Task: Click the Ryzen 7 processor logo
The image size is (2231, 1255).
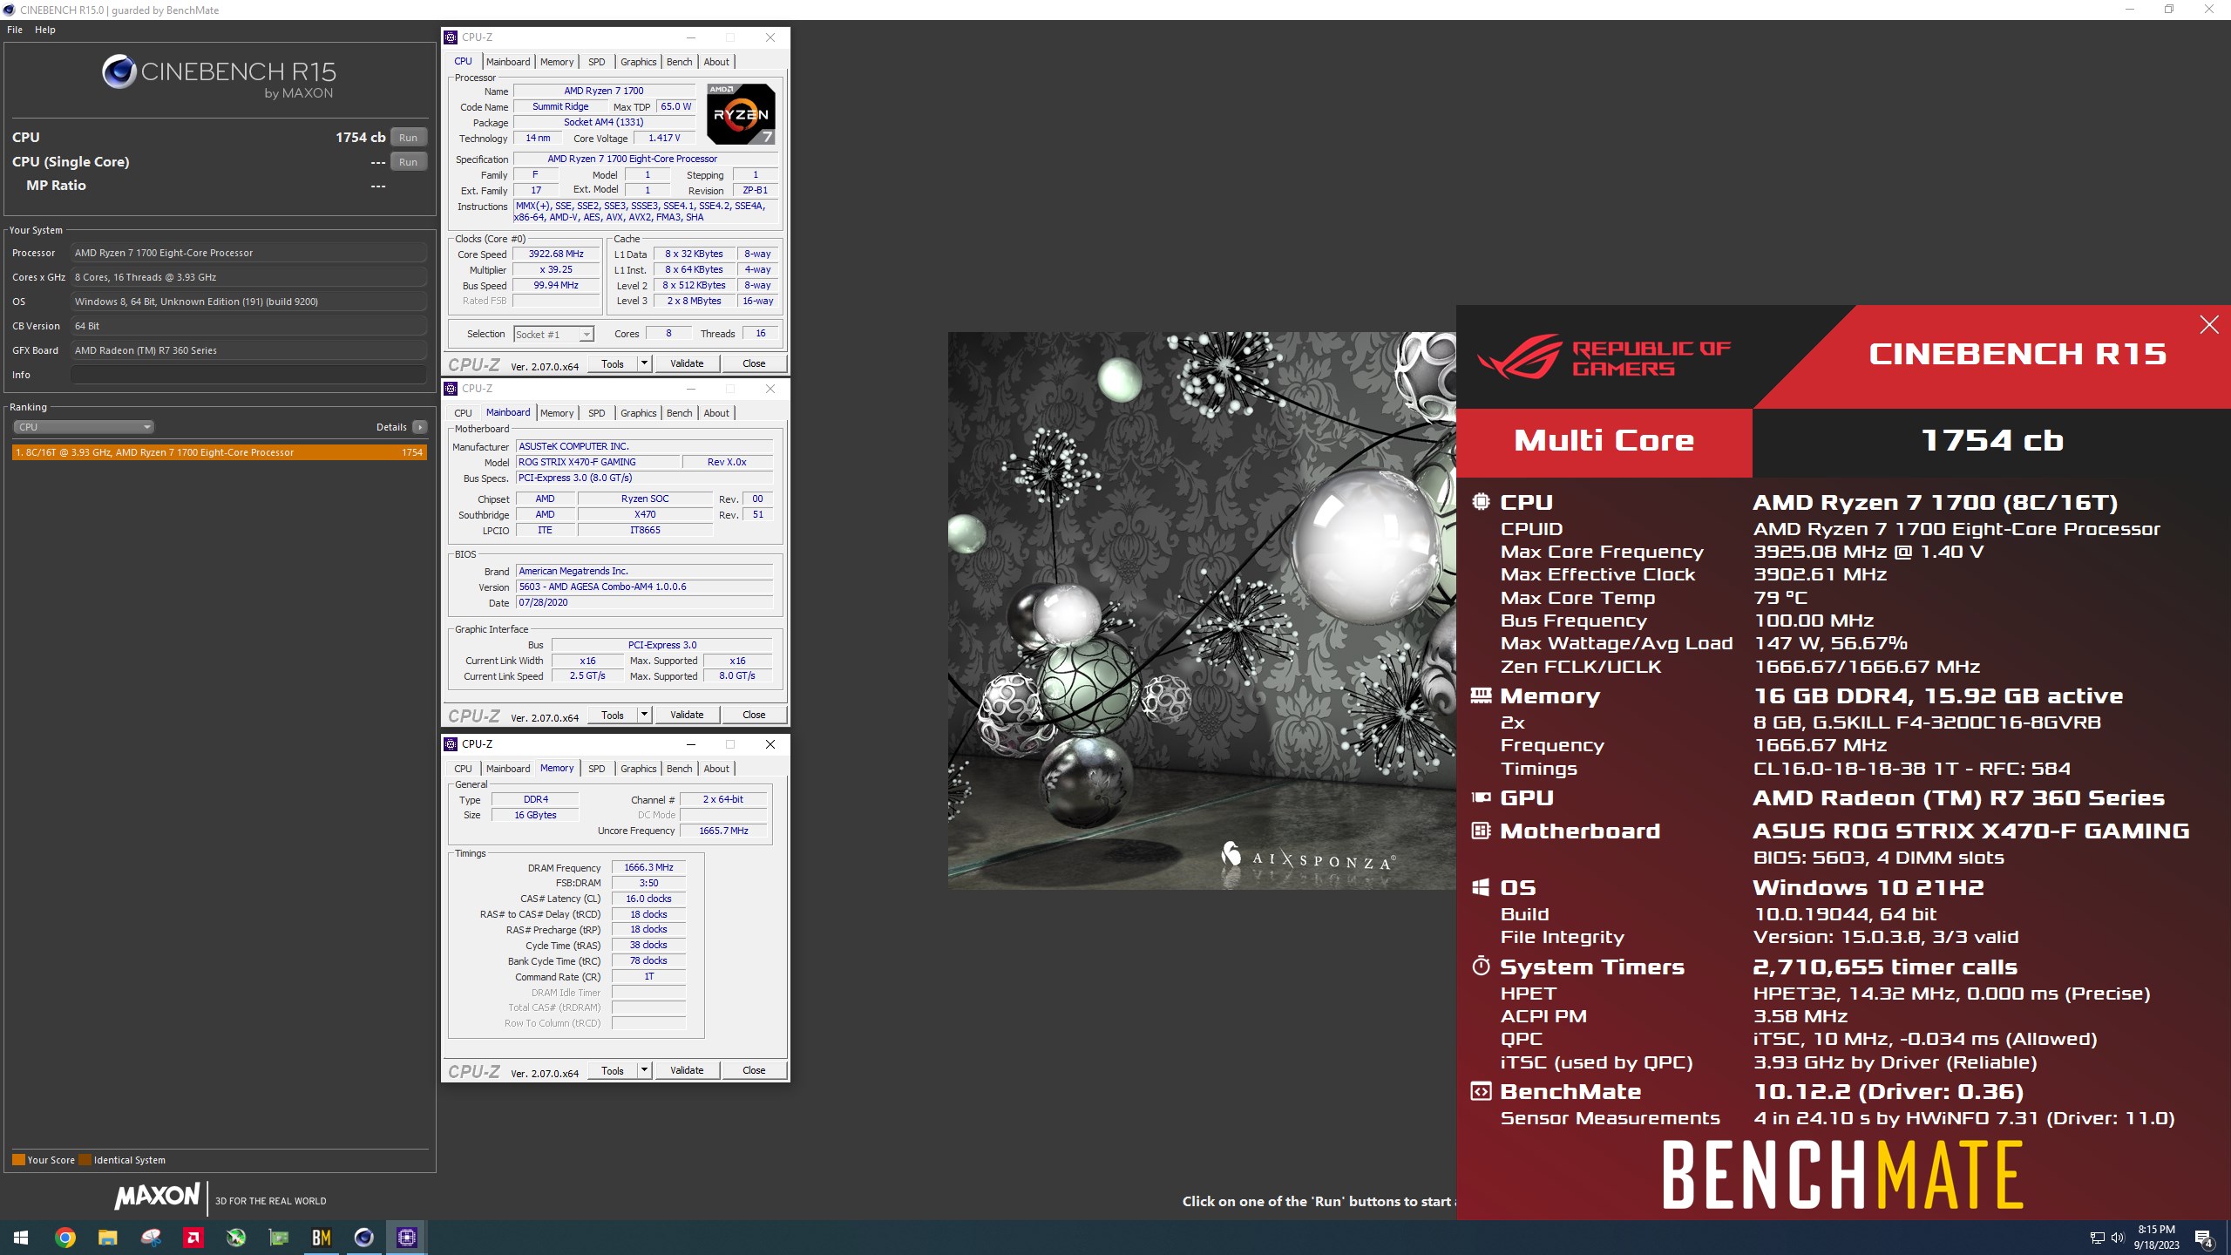Action: (741, 114)
